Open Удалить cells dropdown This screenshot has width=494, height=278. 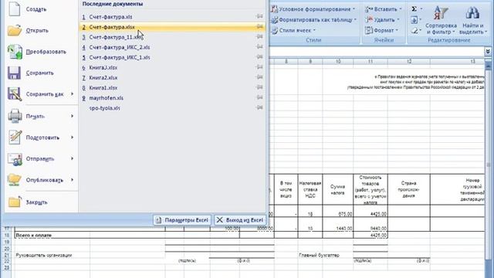tap(383, 20)
